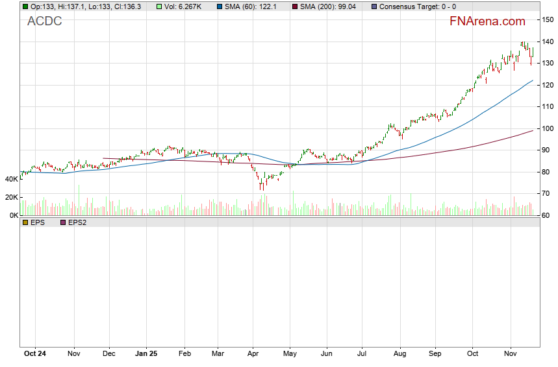Click the 'Jan 25' x-axis label

[x=146, y=354]
